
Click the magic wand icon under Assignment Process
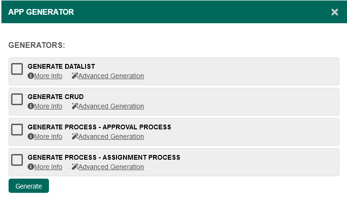(75, 167)
